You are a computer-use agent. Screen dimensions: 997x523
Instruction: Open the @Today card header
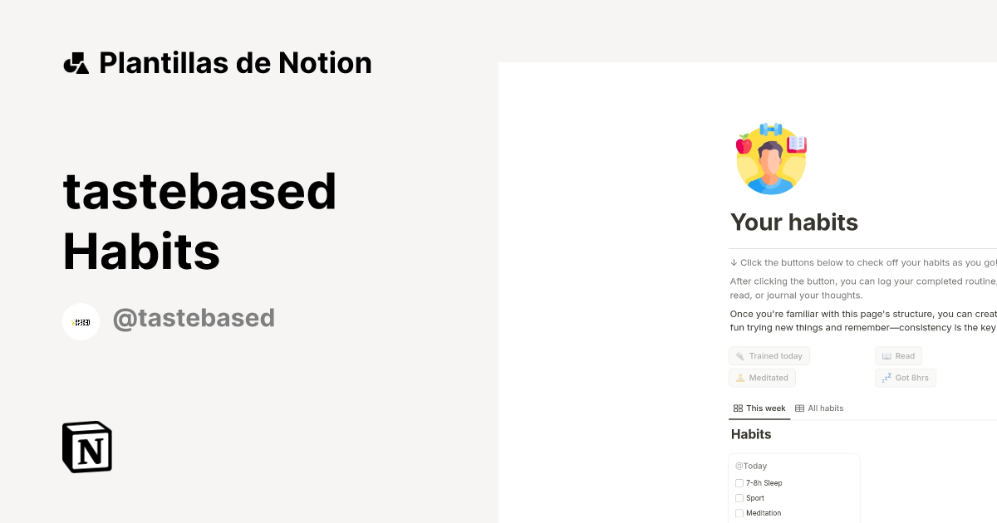(750, 466)
